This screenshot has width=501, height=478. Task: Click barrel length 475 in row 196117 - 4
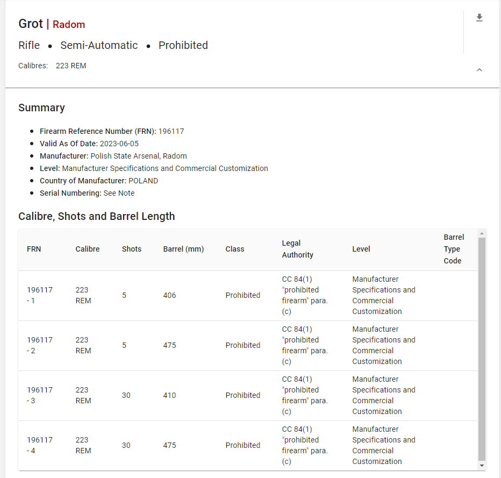[169, 445]
